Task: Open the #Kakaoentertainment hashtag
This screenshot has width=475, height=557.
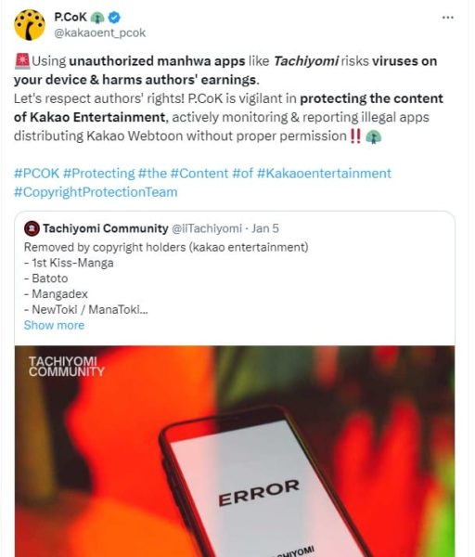Action: coord(324,174)
